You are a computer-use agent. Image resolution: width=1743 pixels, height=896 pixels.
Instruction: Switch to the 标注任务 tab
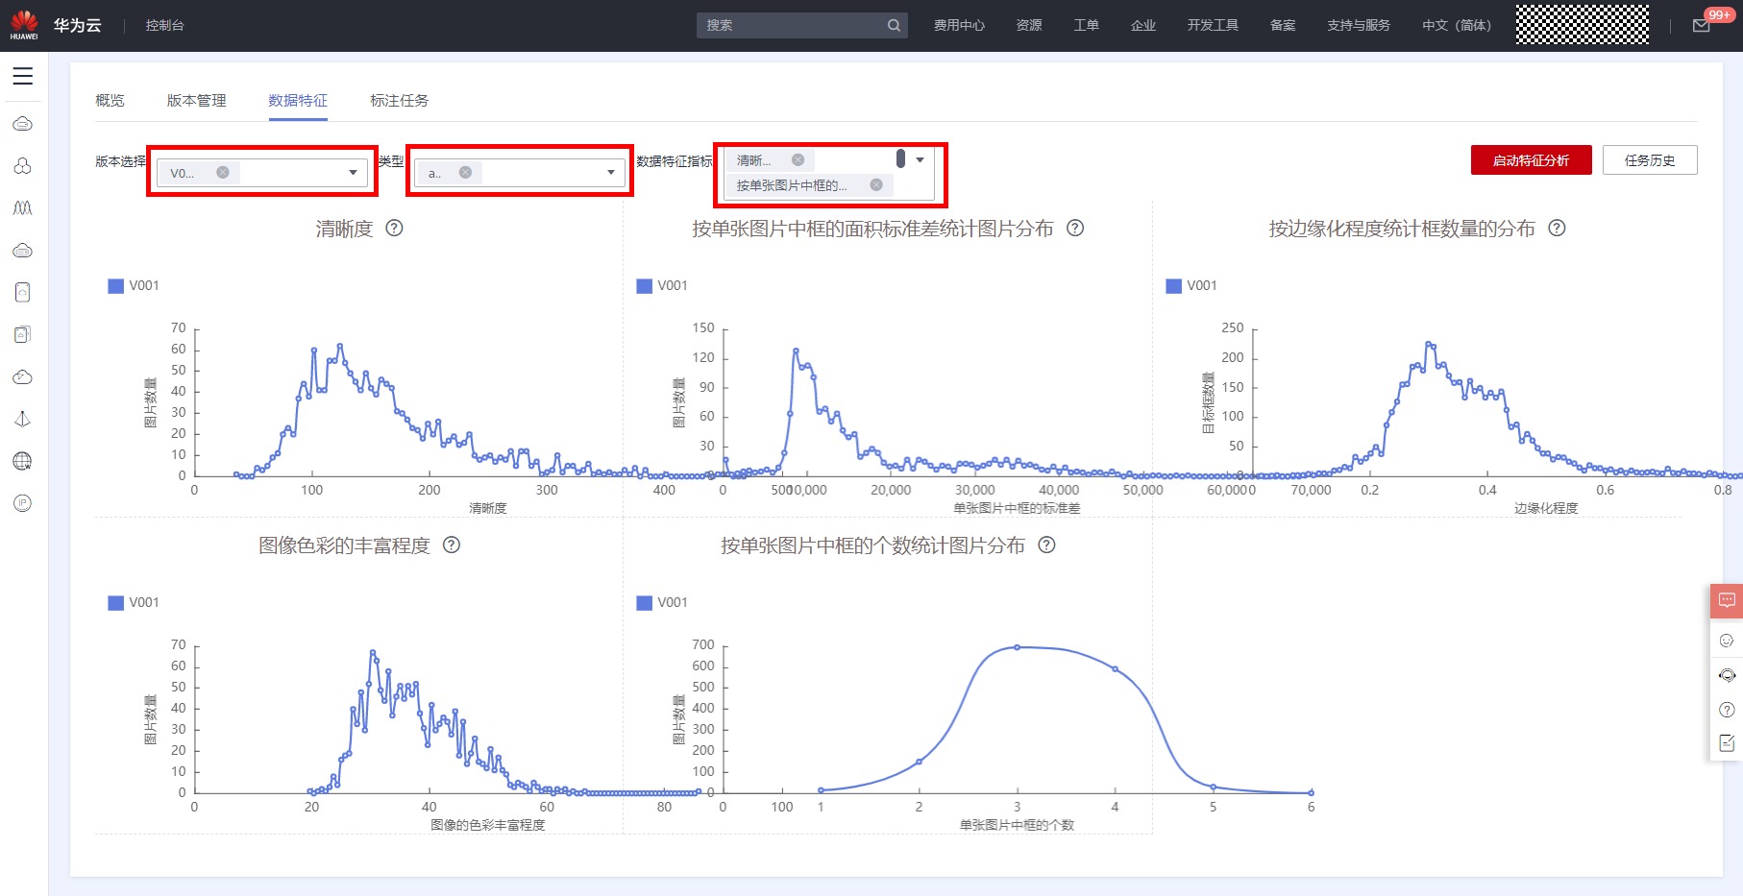(399, 101)
